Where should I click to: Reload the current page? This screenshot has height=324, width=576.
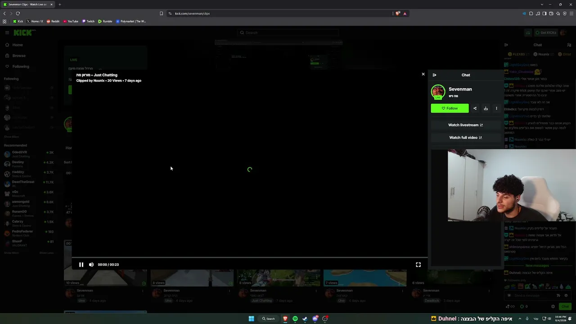tap(18, 13)
